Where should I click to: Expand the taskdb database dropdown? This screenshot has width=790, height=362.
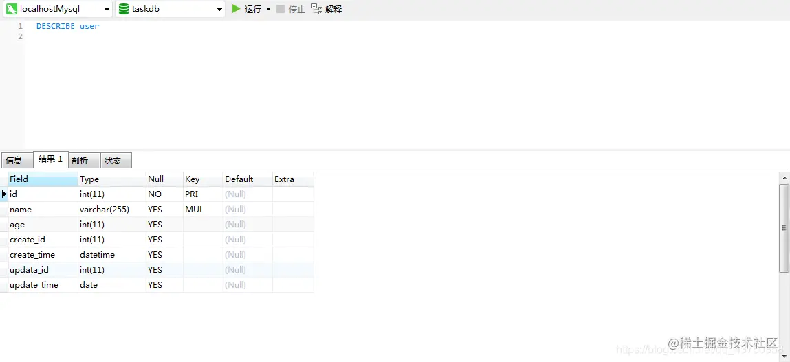(x=219, y=9)
